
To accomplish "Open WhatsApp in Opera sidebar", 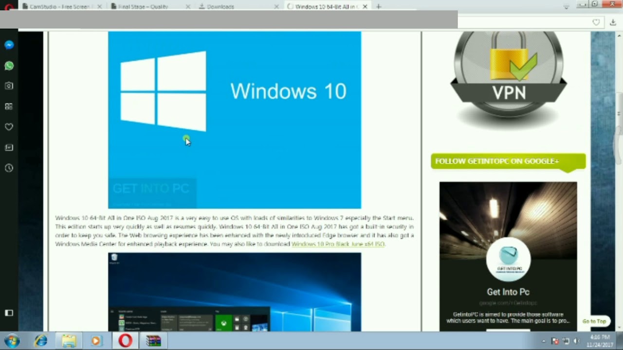I will [x=9, y=65].
